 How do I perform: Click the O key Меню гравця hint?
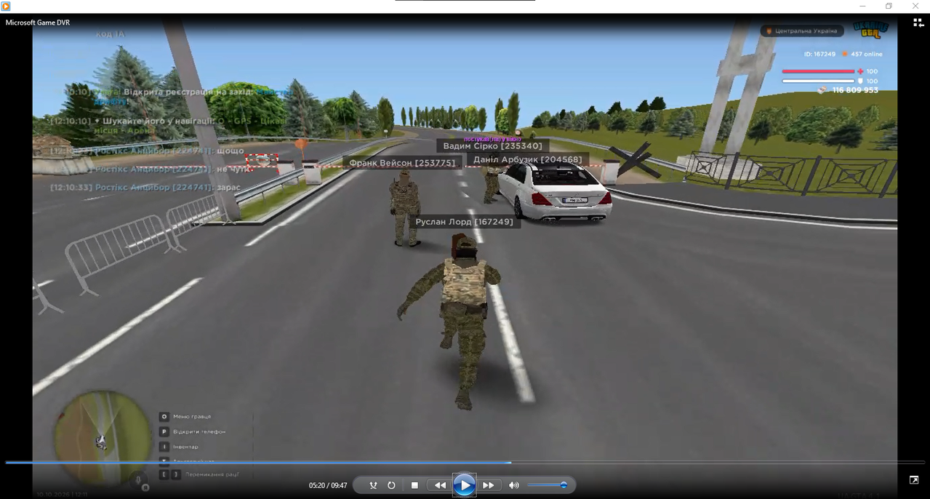tap(187, 417)
